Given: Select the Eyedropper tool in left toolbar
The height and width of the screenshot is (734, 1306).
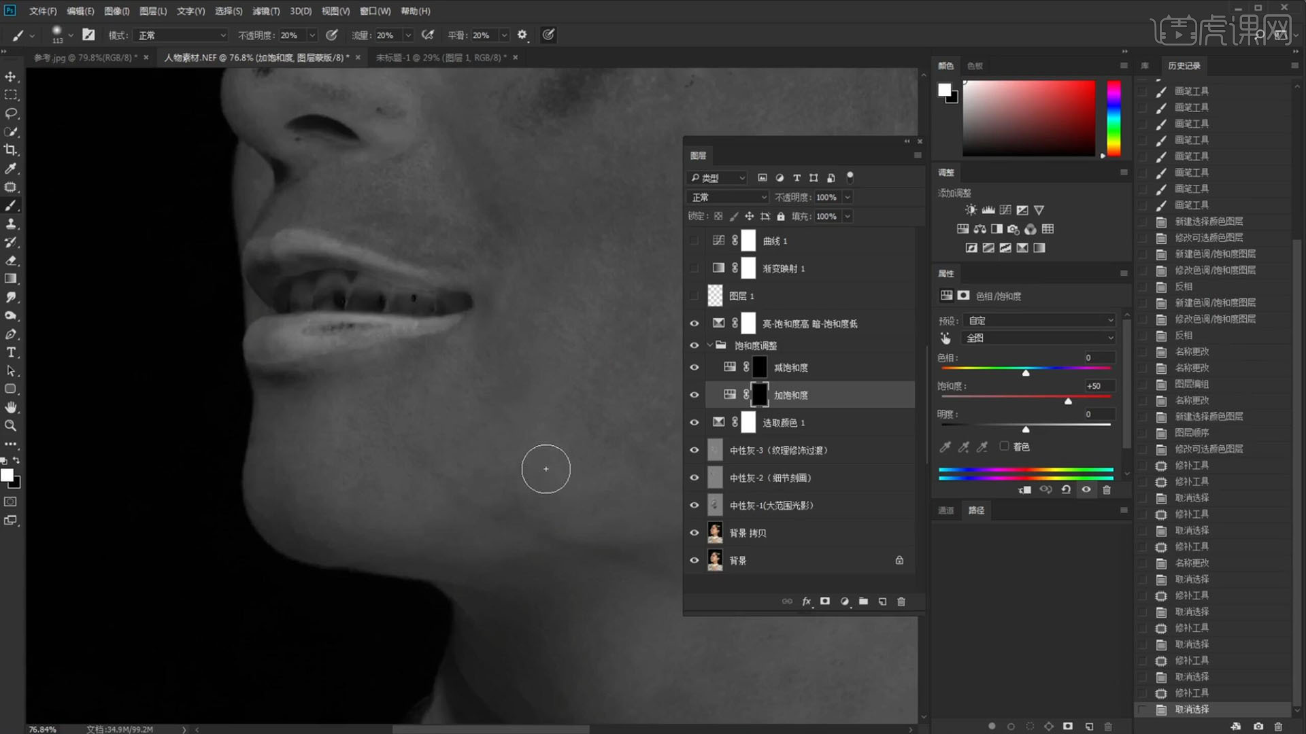Looking at the screenshot, I should coord(11,169).
